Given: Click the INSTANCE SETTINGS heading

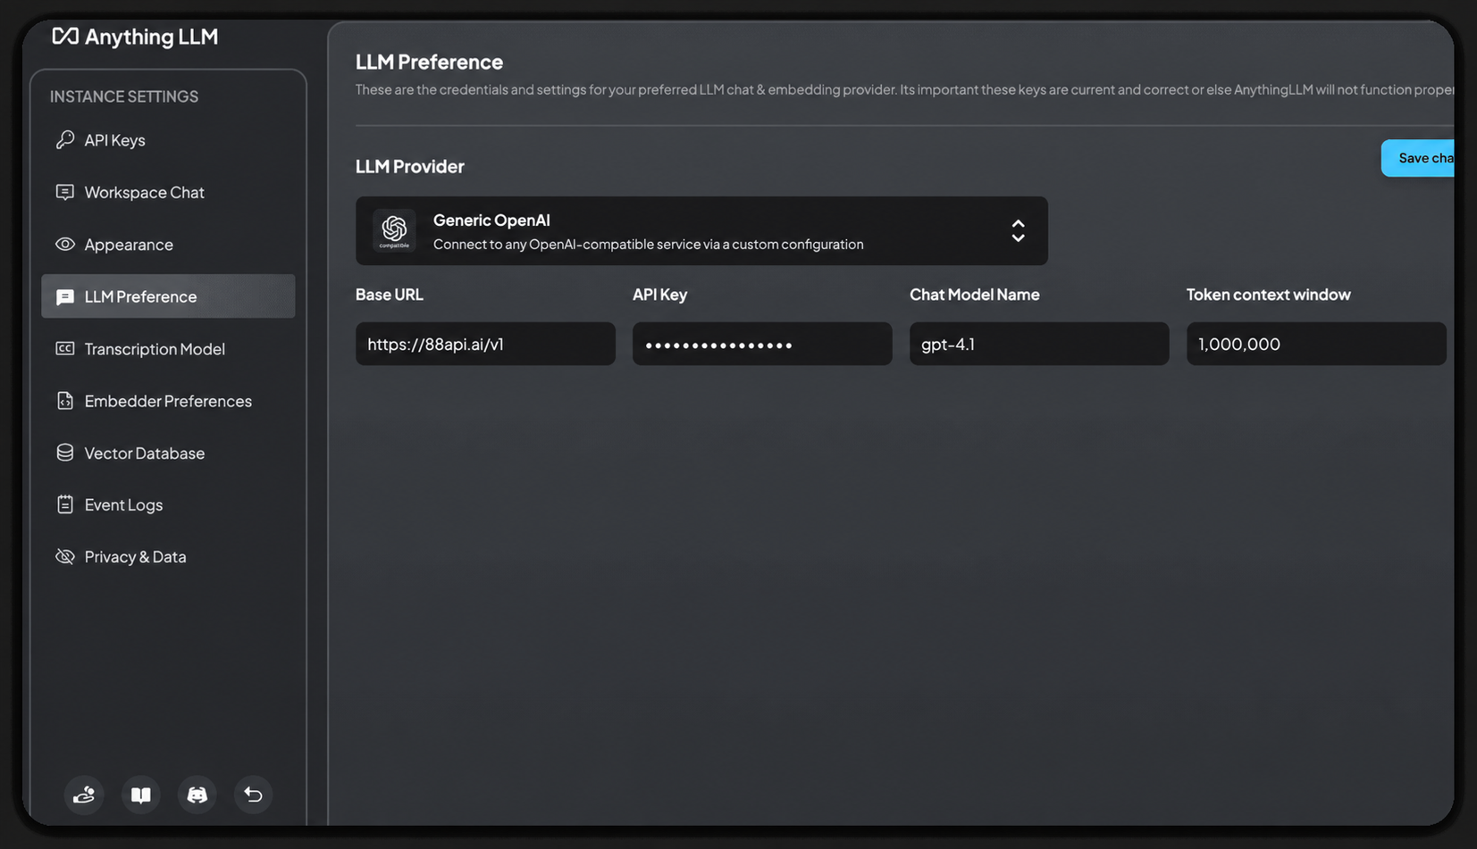Looking at the screenshot, I should pos(124,96).
